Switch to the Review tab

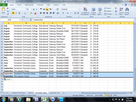click(56, 5)
